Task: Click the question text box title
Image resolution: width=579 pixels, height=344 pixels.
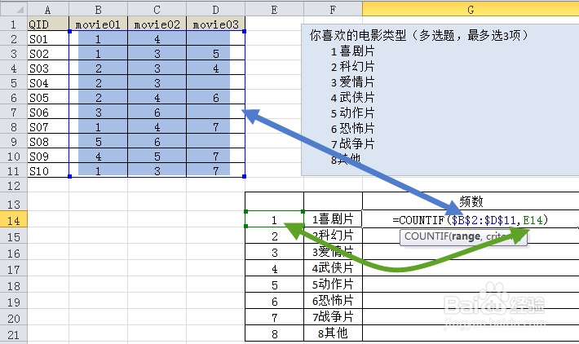Action: (419, 35)
